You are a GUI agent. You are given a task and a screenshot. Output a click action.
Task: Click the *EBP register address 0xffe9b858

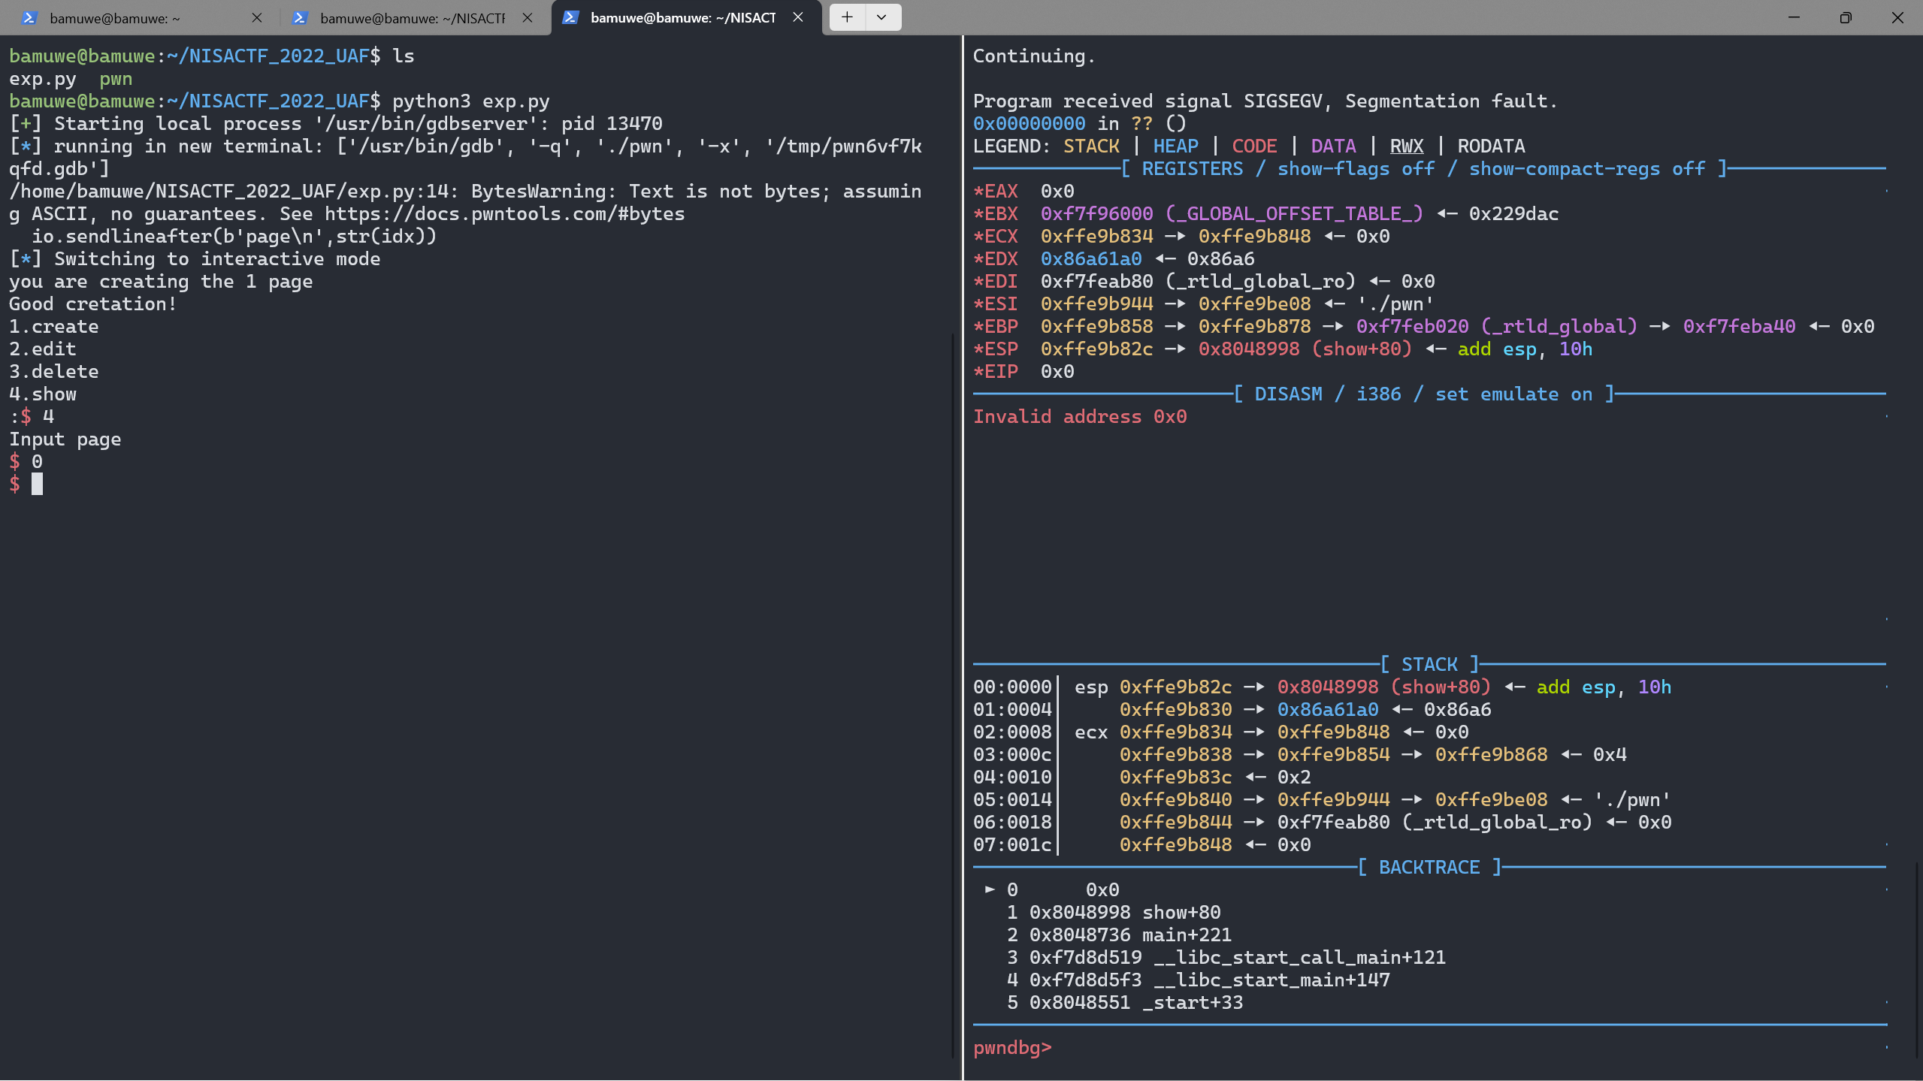click(x=1097, y=327)
